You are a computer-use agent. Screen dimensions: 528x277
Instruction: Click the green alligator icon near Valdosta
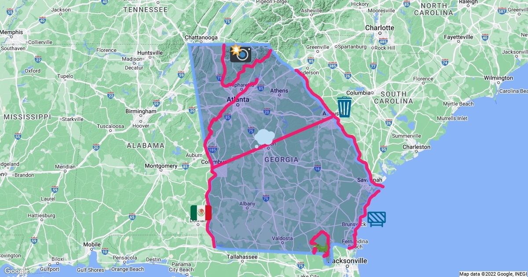(321, 249)
